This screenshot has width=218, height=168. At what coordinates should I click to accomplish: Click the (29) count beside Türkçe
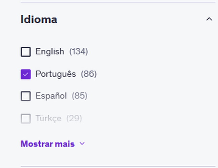74,118
